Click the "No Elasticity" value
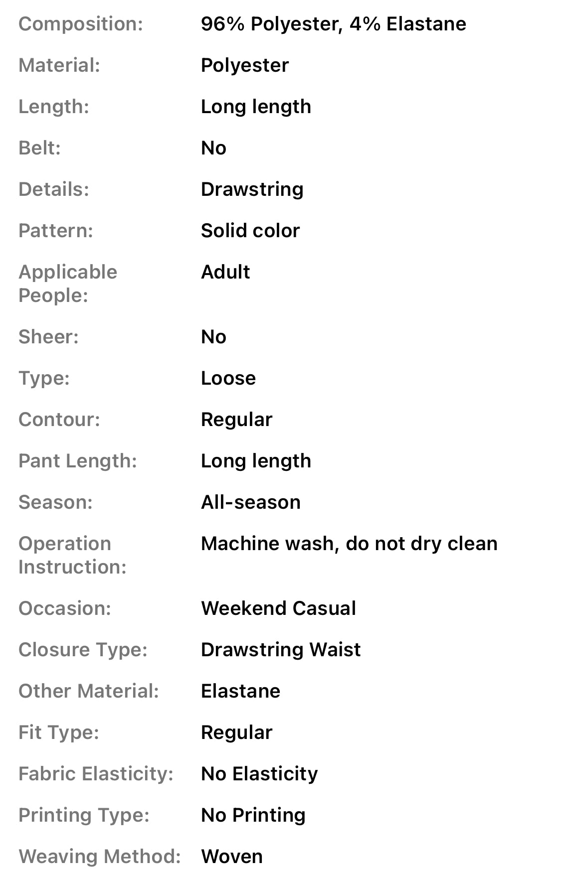Viewport: 561px width, 876px height. [259, 774]
